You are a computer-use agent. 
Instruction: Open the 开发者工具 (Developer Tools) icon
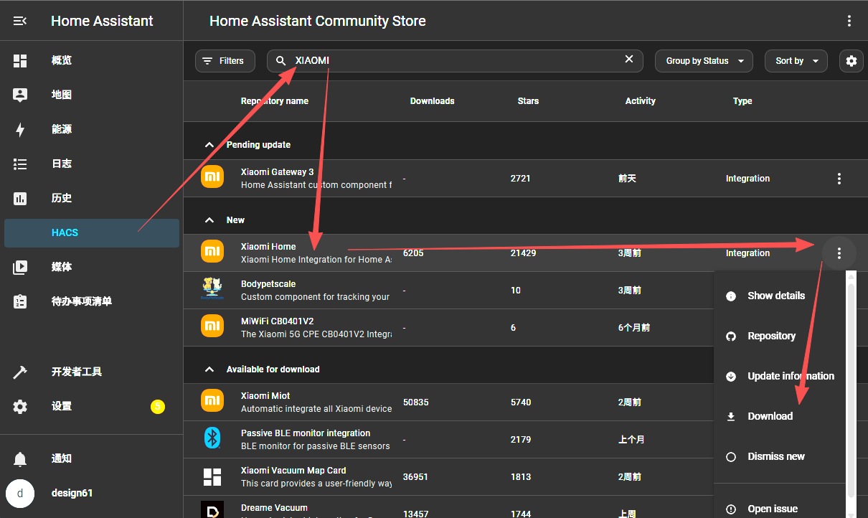pos(19,371)
